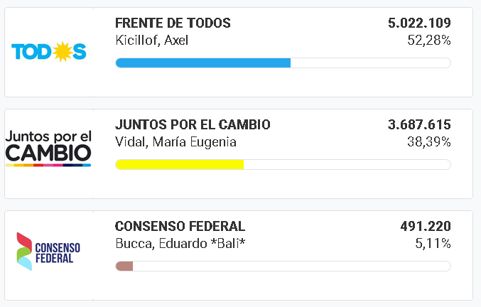The image size is (481, 307).
Task: Click the rainbow stripe under CAMBIO logo
Action: 48,165
